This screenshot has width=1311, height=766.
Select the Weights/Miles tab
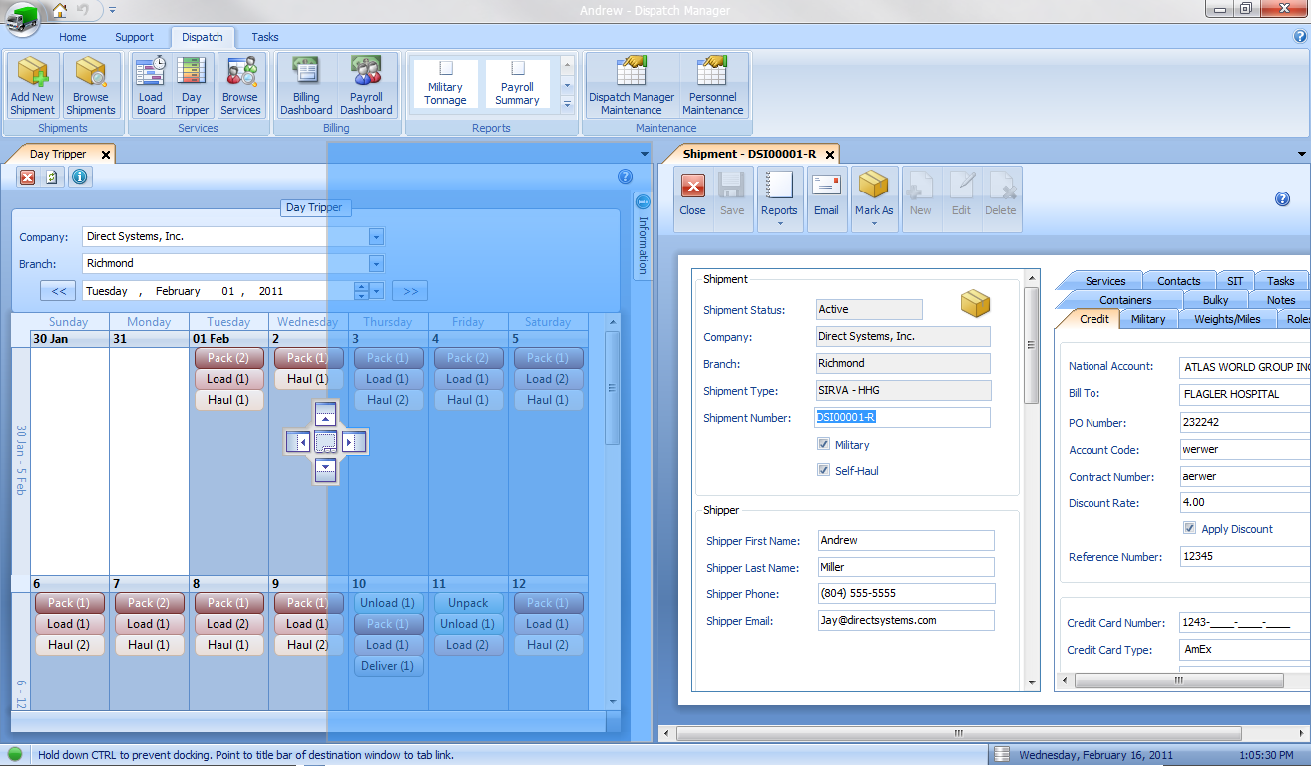[x=1226, y=319]
